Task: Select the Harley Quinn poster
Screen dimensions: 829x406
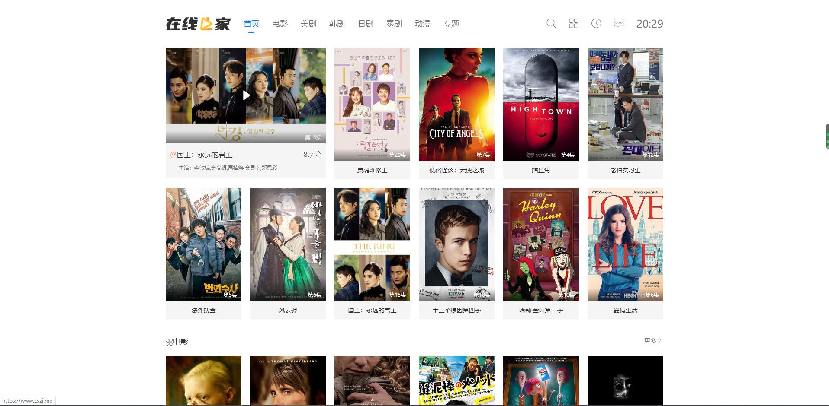Action: (541, 244)
